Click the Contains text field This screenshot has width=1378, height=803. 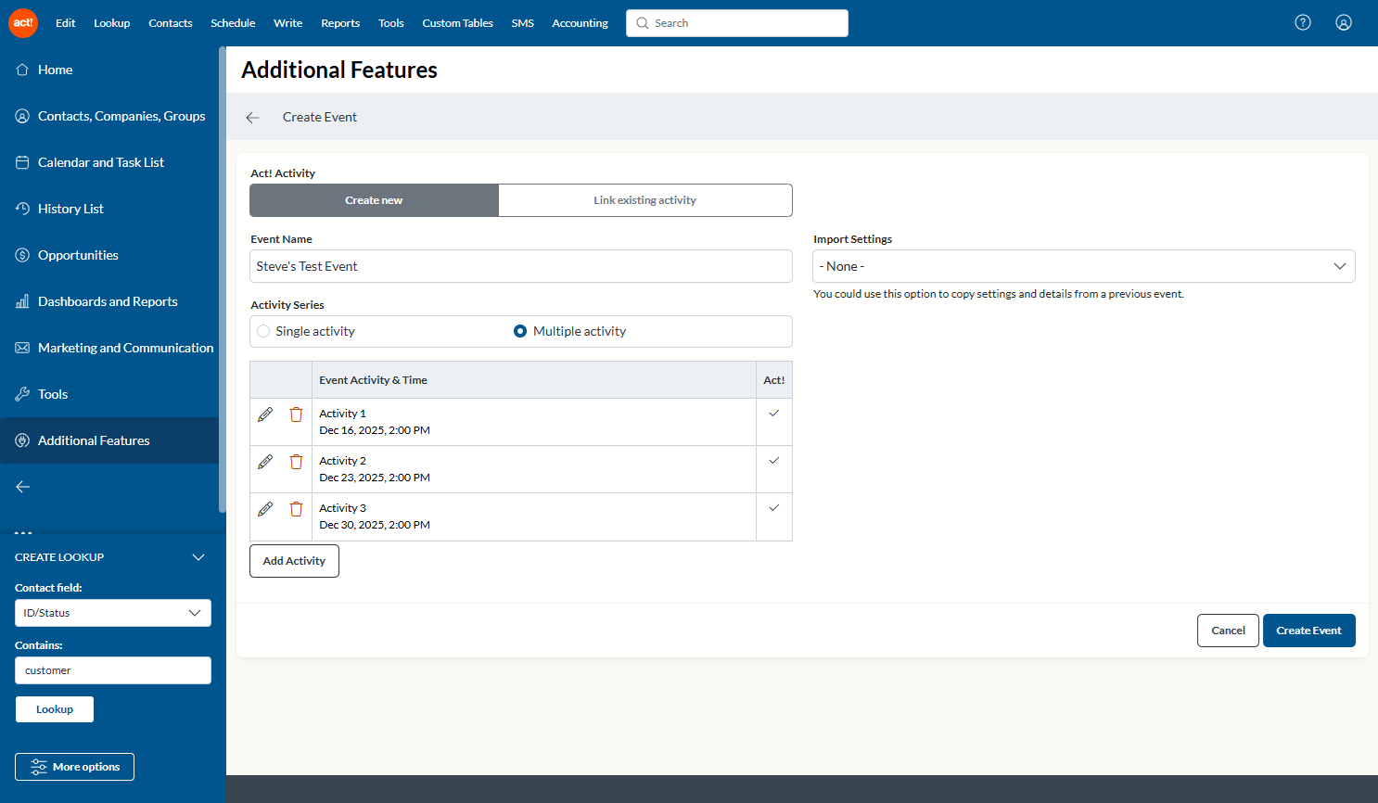point(113,670)
